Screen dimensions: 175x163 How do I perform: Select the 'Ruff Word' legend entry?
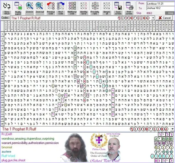(x=8, y=156)
